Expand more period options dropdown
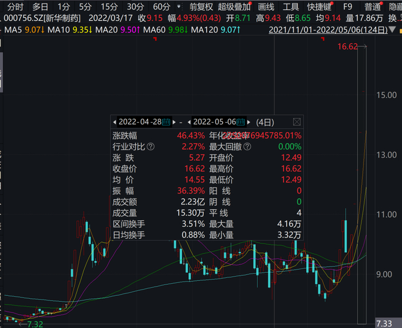The width and height of the screenshot is (402, 328). pyautogui.click(x=179, y=6)
